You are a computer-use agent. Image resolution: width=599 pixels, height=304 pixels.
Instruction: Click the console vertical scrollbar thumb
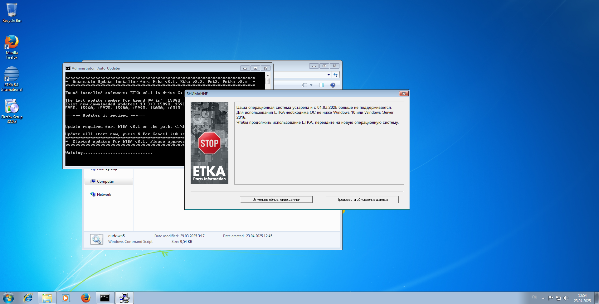[268, 81]
